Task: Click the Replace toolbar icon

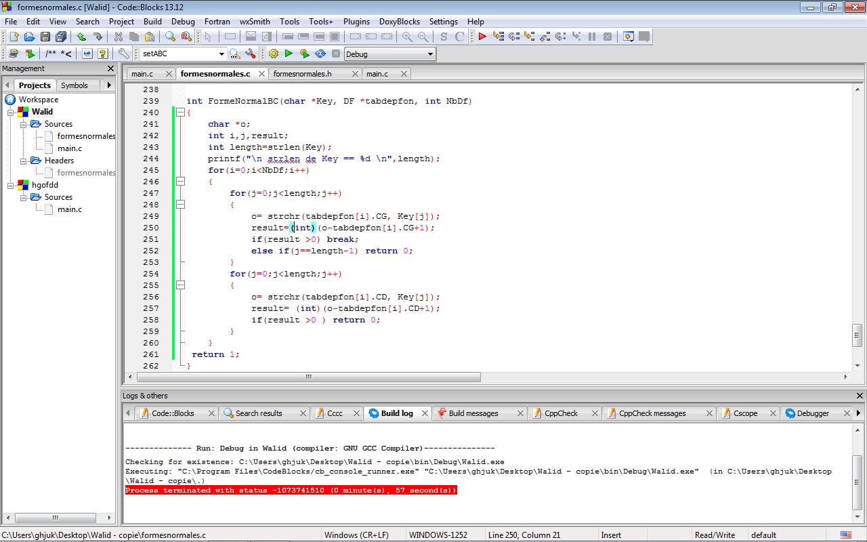Action: point(186,37)
